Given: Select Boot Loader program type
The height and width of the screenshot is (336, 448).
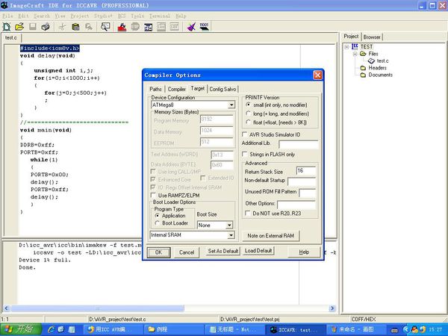Looking at the screenshot, I should 157,223.
